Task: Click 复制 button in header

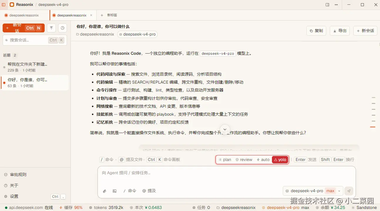Action: tap(316, 31)
